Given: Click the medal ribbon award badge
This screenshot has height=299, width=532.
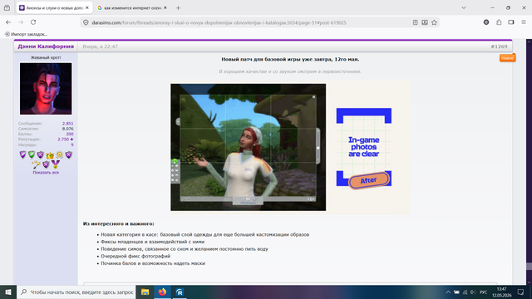Looking at the screenshot, I should [x=55, y=164].
